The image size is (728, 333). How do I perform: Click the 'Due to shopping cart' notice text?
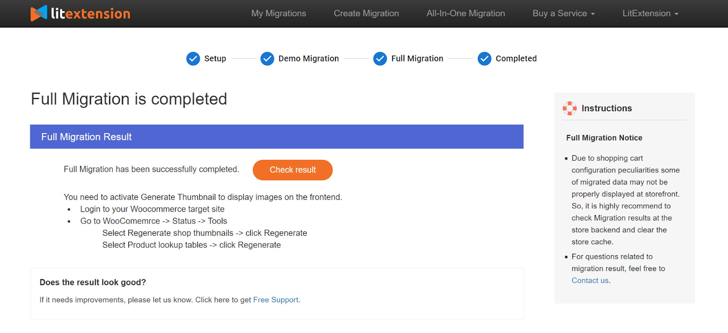click(x=626, y=200)
